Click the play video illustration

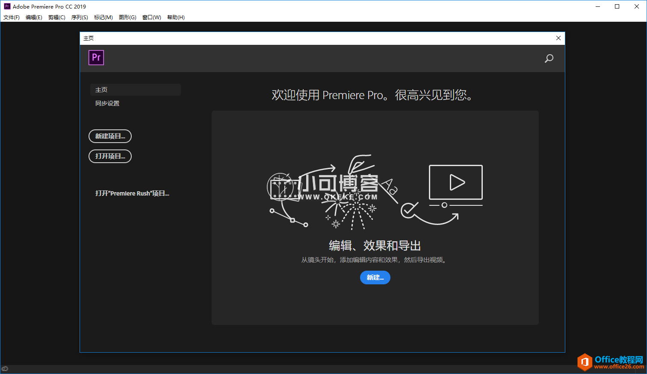(456, 182)
